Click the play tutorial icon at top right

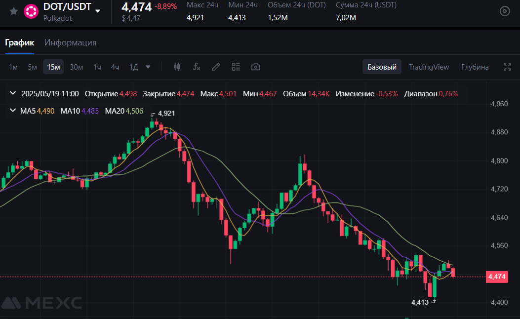point(505,11)
